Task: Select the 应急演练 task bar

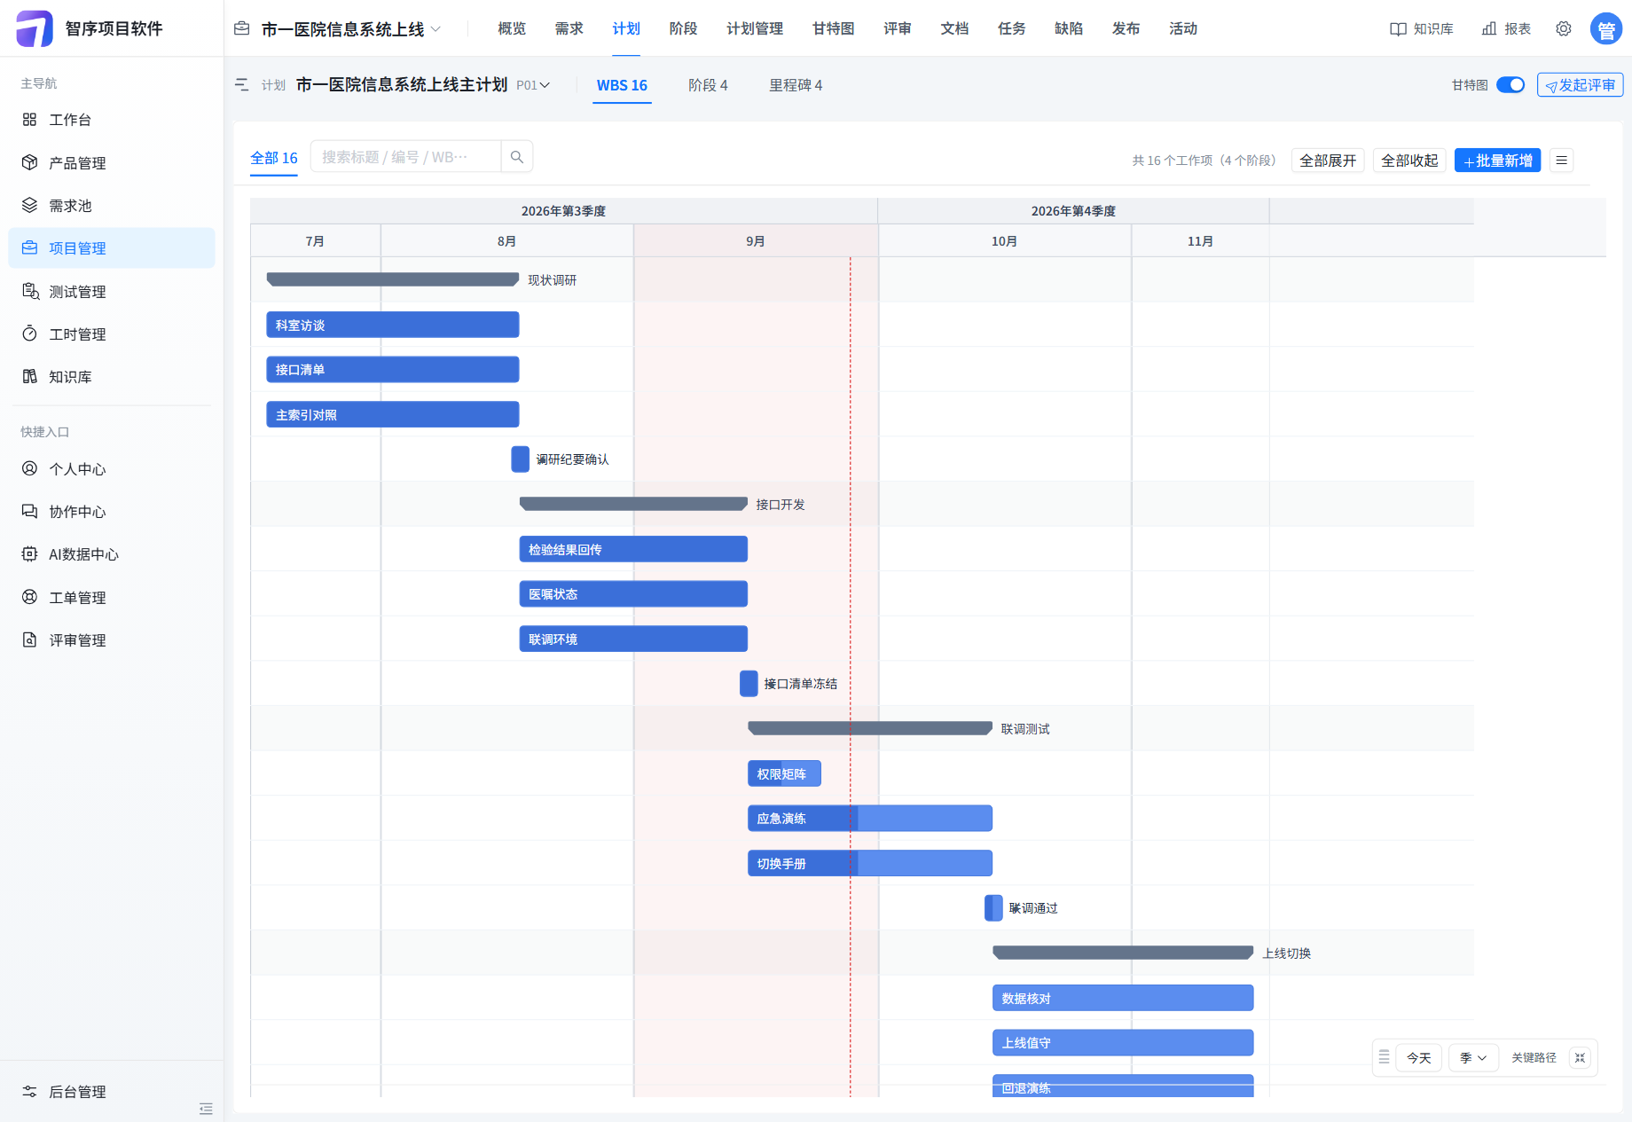Action: pyautogui.click(x=870, y=818)
